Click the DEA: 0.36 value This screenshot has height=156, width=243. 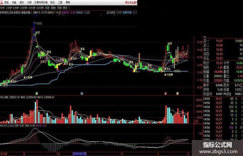pos(30,126)
